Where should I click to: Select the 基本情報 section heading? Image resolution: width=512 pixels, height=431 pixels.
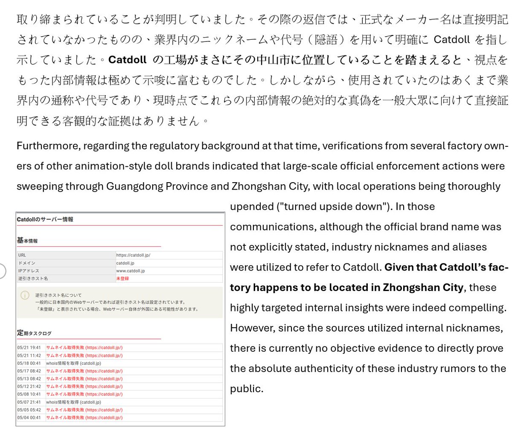(27, 241)
